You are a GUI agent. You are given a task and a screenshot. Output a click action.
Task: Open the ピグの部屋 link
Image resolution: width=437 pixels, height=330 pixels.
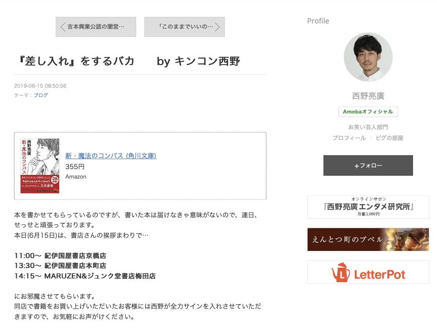pos(389,138)
